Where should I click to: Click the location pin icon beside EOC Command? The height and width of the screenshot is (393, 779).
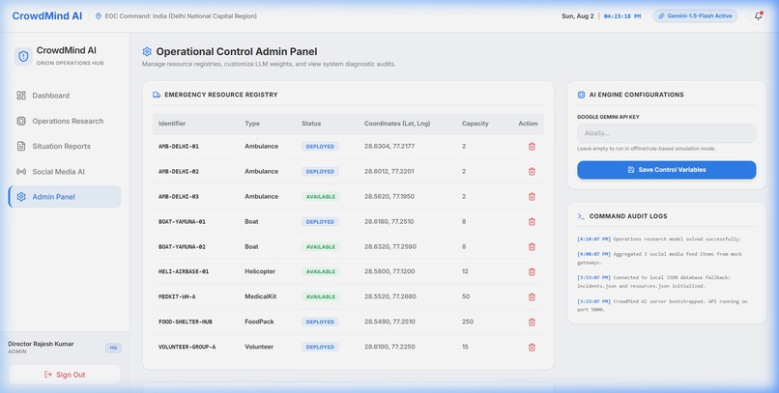99,16
